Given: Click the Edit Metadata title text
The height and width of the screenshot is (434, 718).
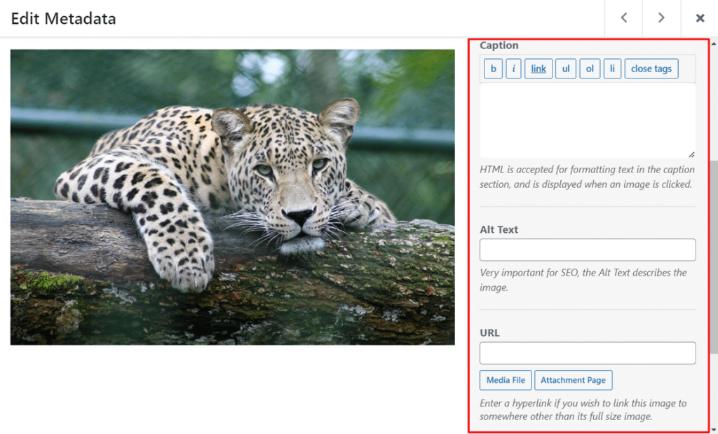Looking at the screenshot, I should click(63, 19).
